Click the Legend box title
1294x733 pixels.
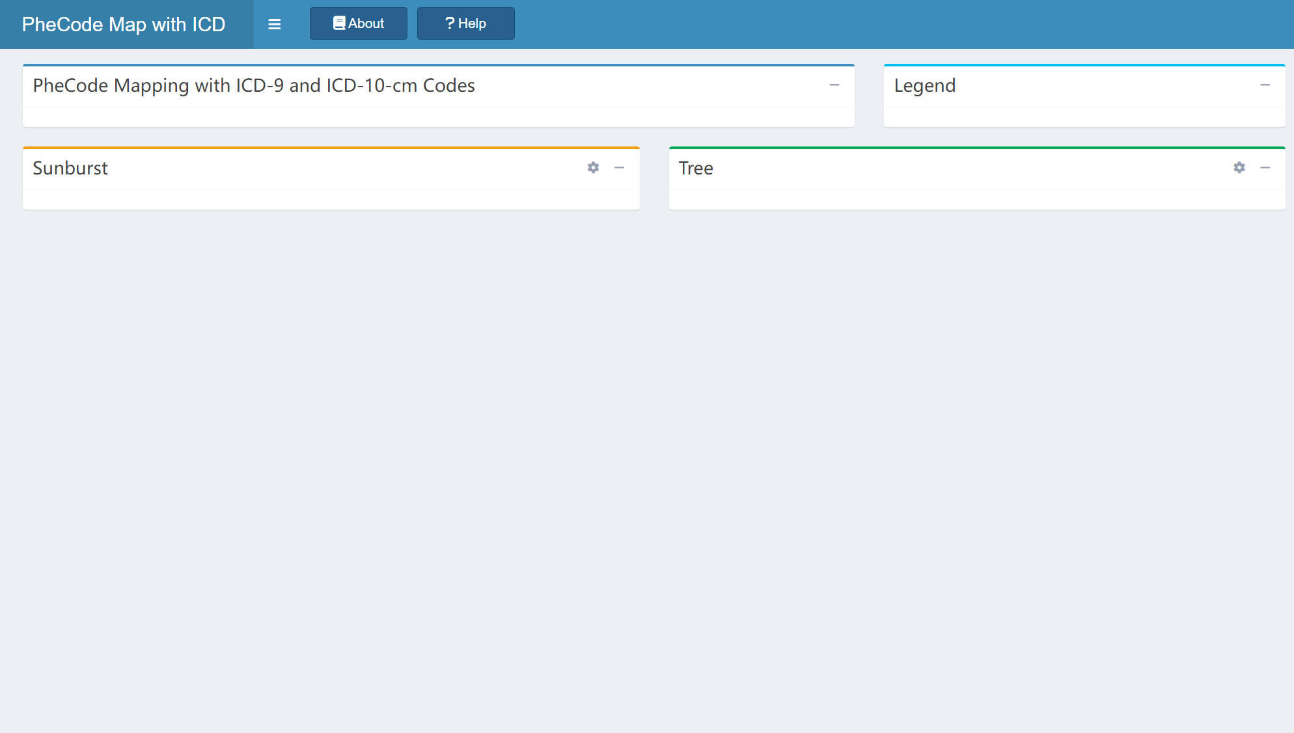924,85
